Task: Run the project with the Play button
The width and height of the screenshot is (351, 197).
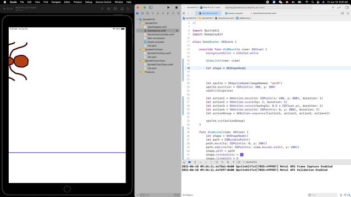Action: pyautogui.click(x=168, y=7)
